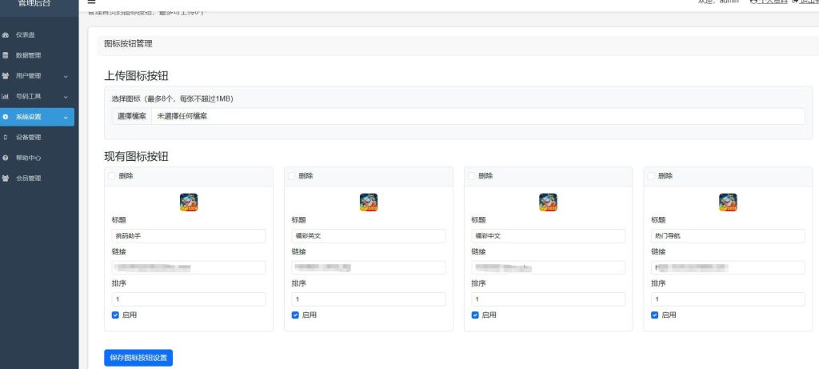The image size is (819, 369).
Task: Click the image thumbnail of 挑码助手 card
Action: [x=189, y=203]
